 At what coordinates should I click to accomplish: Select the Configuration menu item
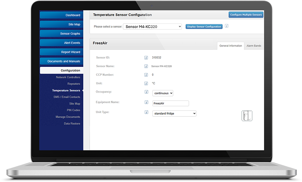(x=61, y=71)
